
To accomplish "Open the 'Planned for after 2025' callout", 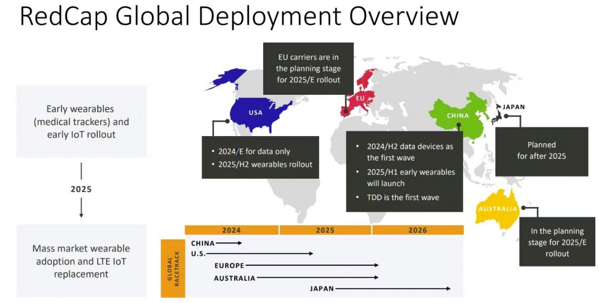I will click(542, 151).
